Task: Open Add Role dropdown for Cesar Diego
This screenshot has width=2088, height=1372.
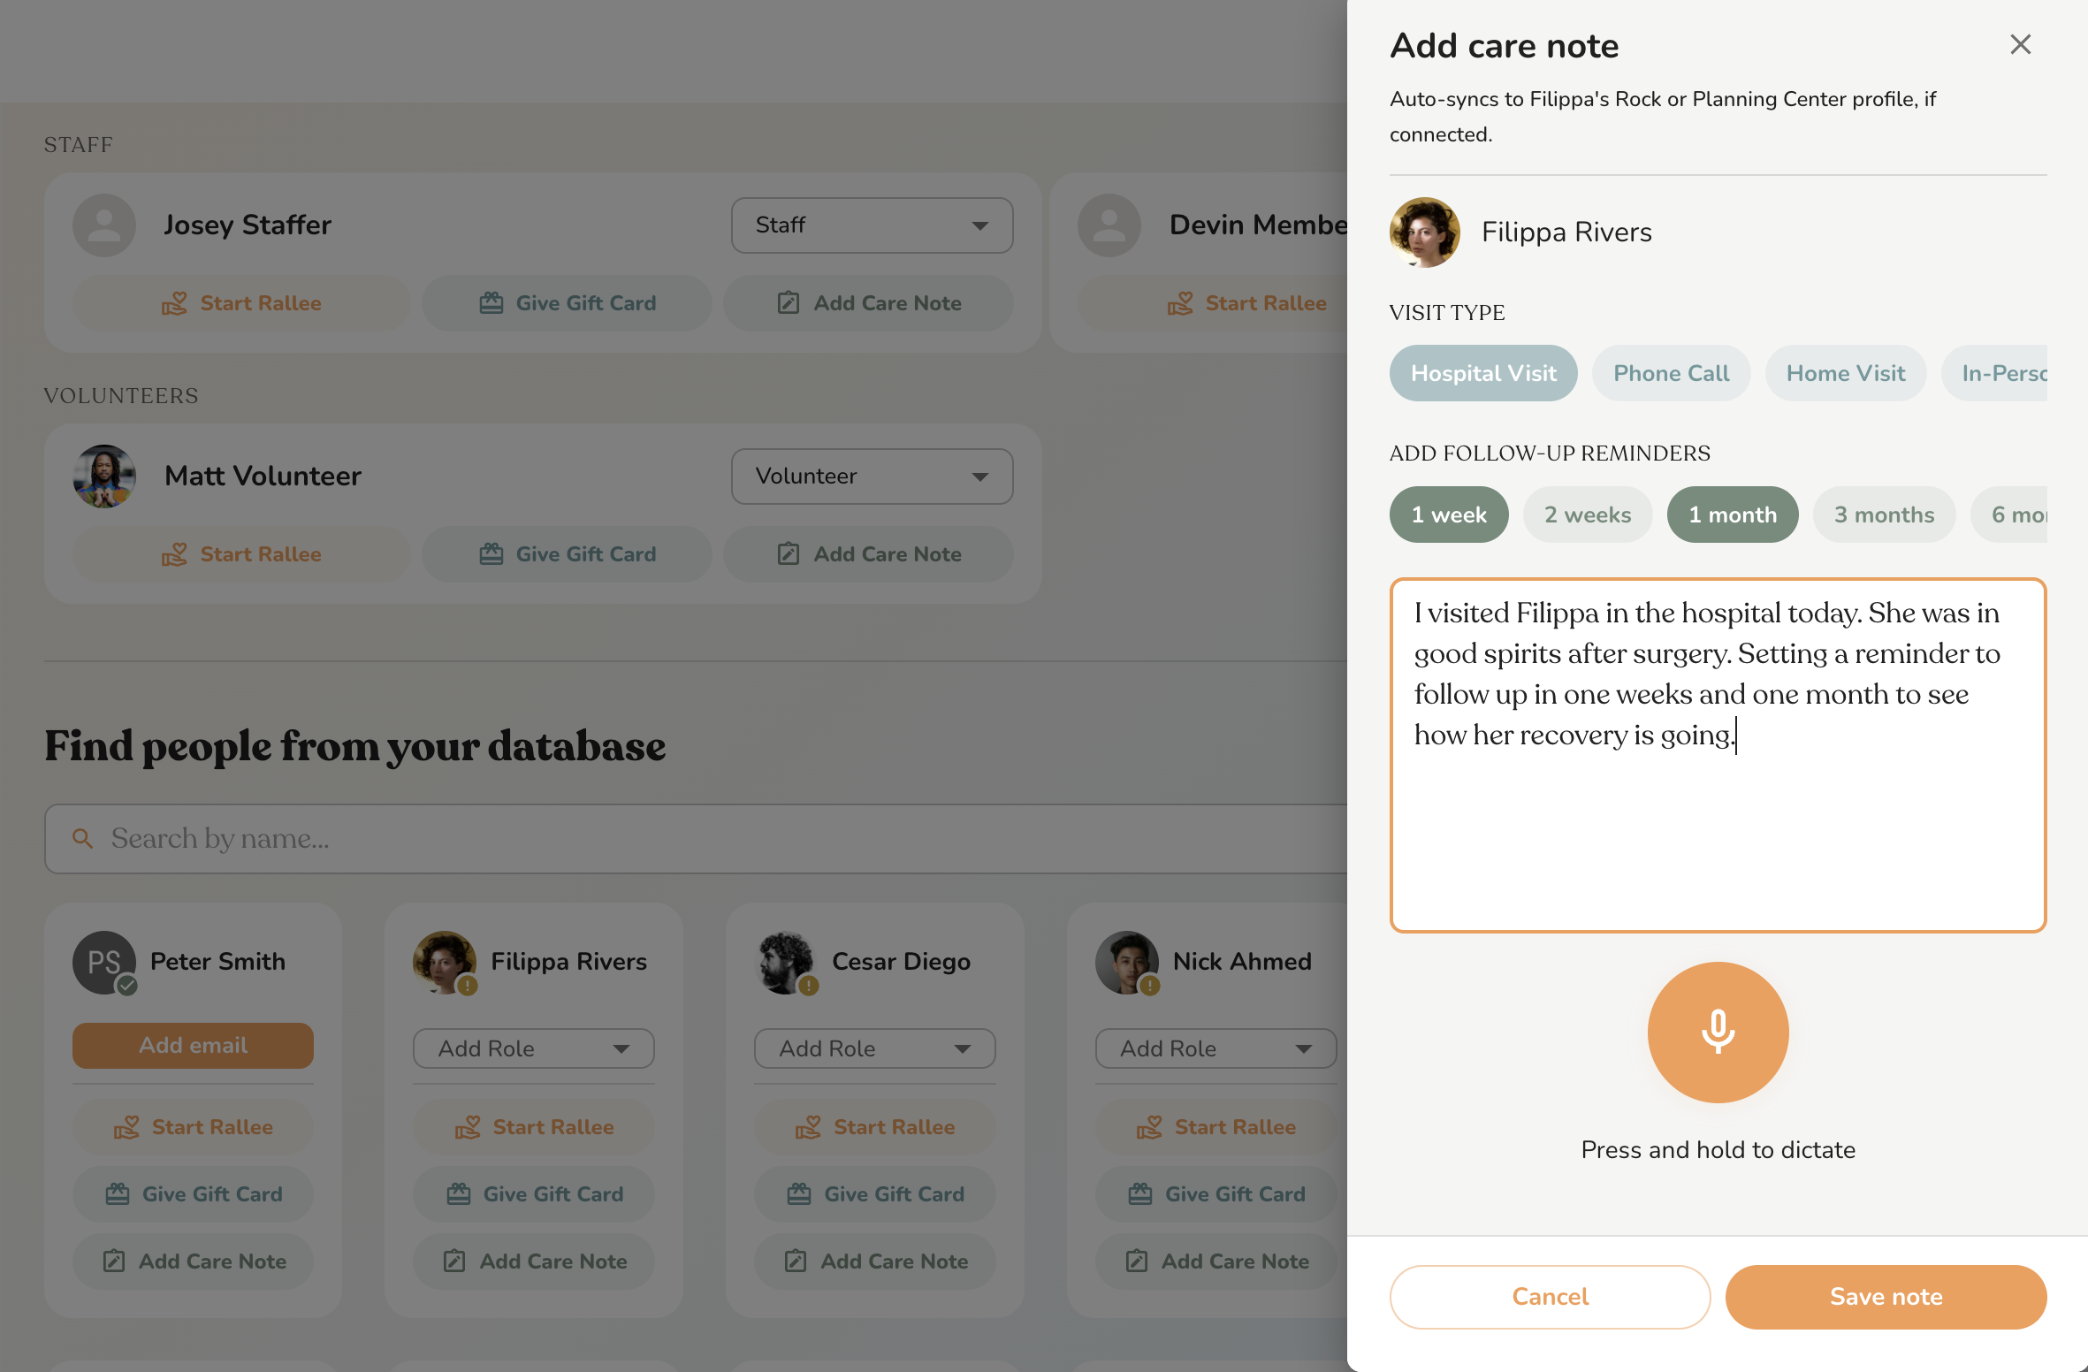Action: [x=874, y=1048]
